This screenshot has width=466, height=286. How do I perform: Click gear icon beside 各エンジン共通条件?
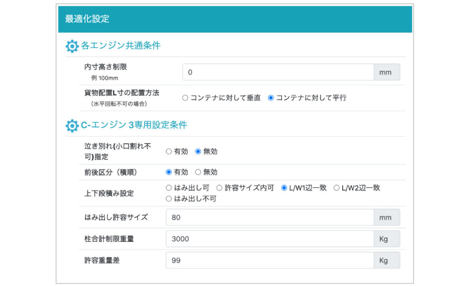(72, 46)
